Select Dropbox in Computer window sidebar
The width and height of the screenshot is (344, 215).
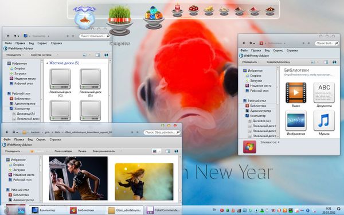pos(18,68)
